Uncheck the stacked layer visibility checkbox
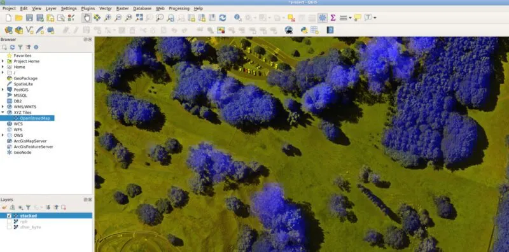The image size is (509, 252). click(x=9, y=216)
